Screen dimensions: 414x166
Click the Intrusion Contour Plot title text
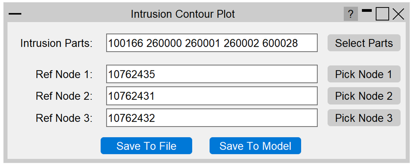[x=183, y=14]
